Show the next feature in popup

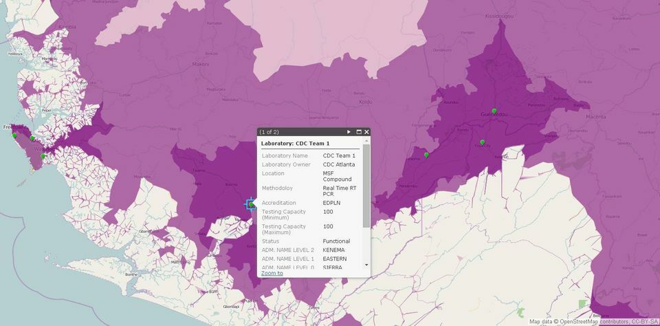pyautogui.click(x=349, y=132)
